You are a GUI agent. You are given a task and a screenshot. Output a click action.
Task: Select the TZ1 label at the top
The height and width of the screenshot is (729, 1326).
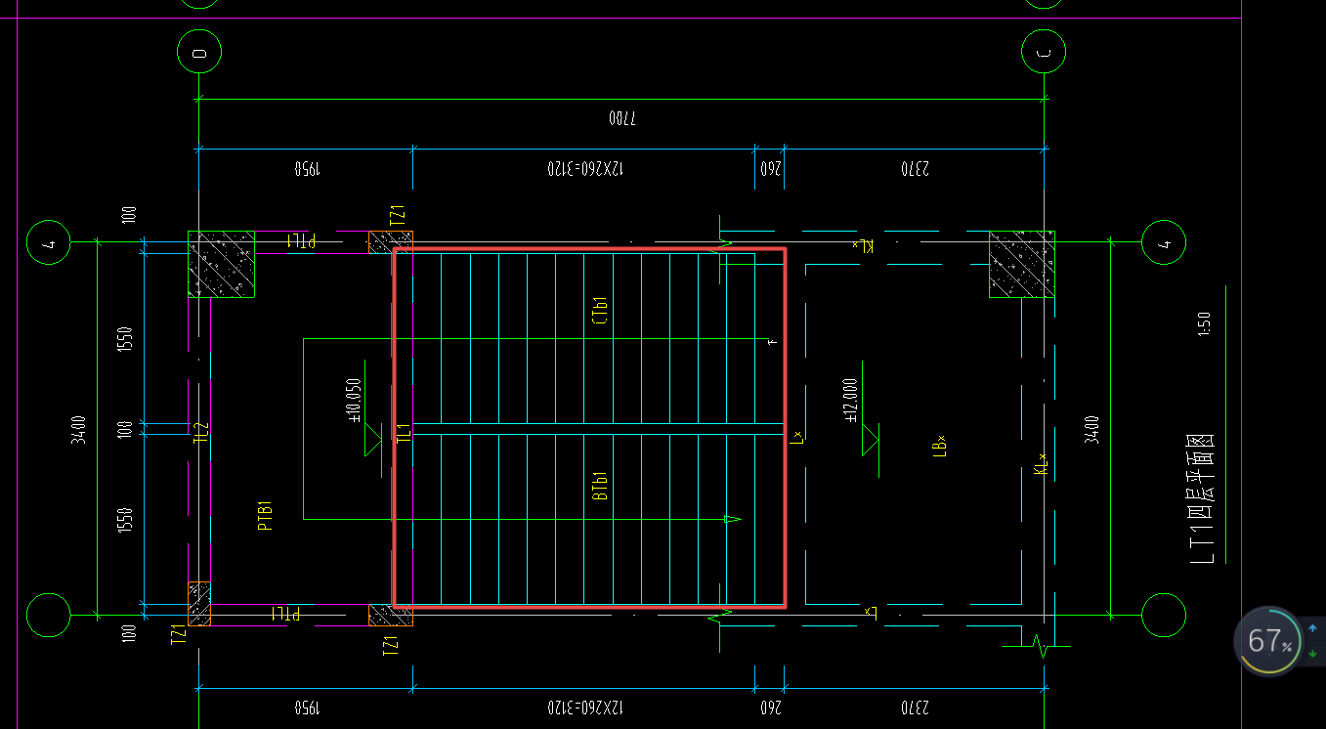tap(396, 216)
